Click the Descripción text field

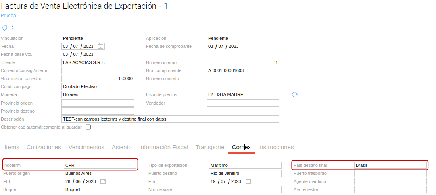click(x=170, y=119)
